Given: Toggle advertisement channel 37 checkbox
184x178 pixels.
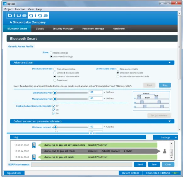Looking at the screenshot, I should 54,106.
